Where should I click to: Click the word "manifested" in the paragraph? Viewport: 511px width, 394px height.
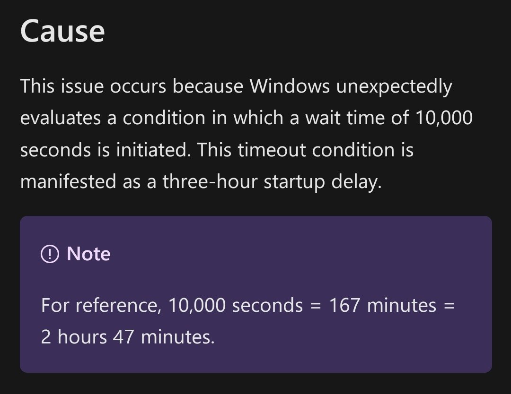pyautogui.click(x=68, y=181)
